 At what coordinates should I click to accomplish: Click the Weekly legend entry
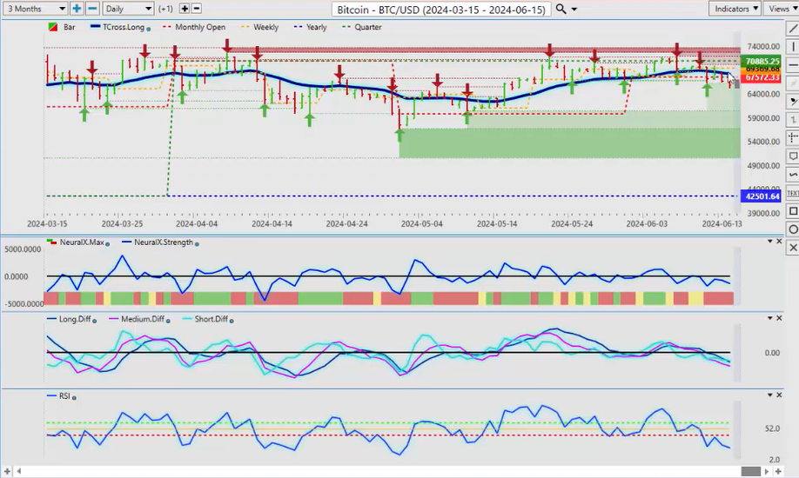click(259, 27)
